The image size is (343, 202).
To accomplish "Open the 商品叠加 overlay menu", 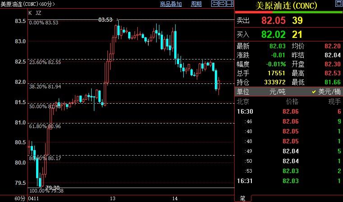I will click(x=171, y=4).
